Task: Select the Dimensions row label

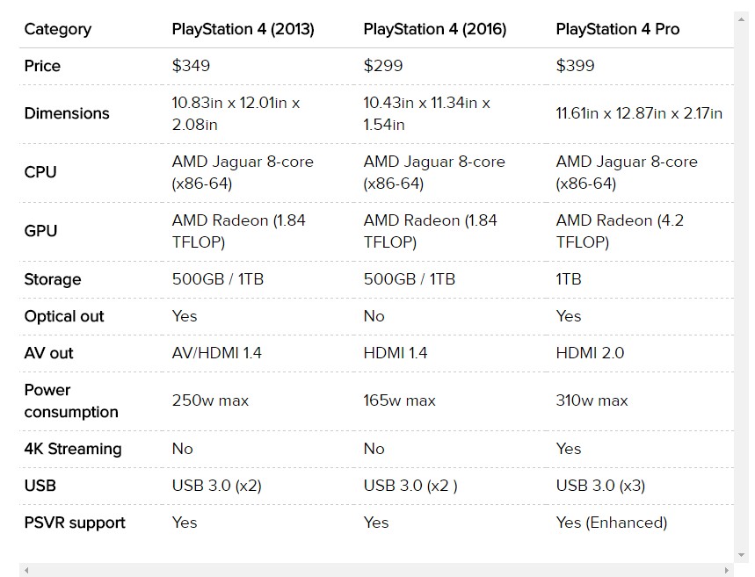Action: pyautogui.click(x=67, y=113)
